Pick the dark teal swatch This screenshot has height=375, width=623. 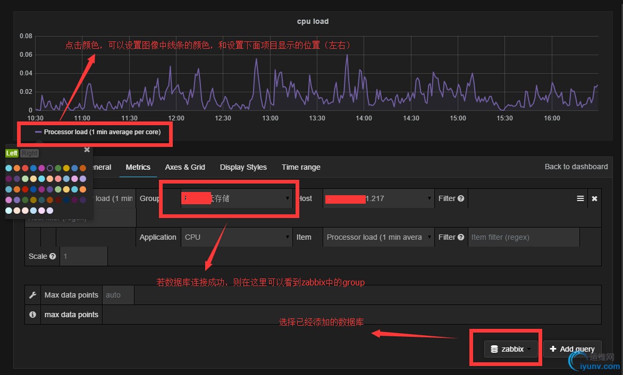click(x=41, y=200)
